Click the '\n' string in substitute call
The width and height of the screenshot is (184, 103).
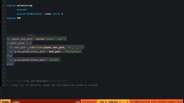point(69,47)
